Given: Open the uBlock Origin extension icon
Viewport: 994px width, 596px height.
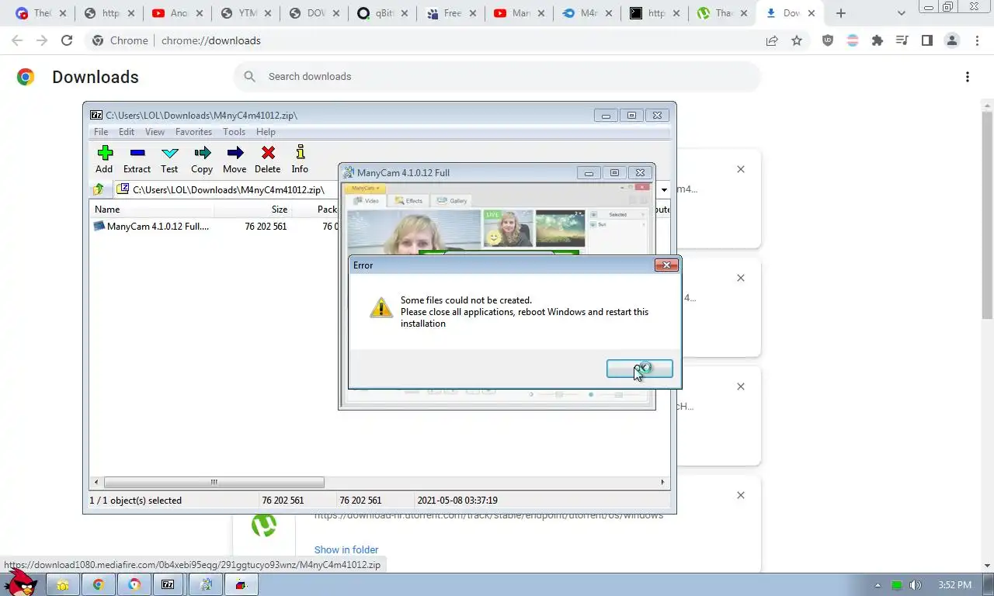Looking at the screenshot, I should coord(828,40).
